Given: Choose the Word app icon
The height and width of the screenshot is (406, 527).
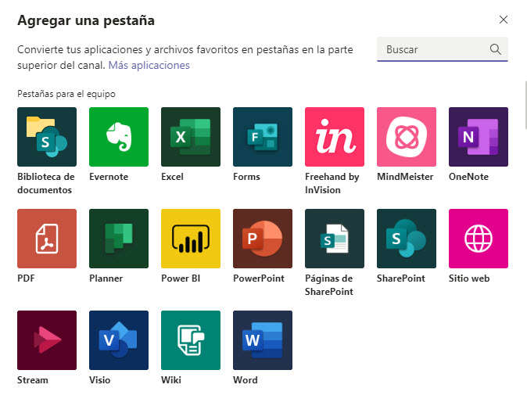Looking at the screenshot, I should pos(263,340).
